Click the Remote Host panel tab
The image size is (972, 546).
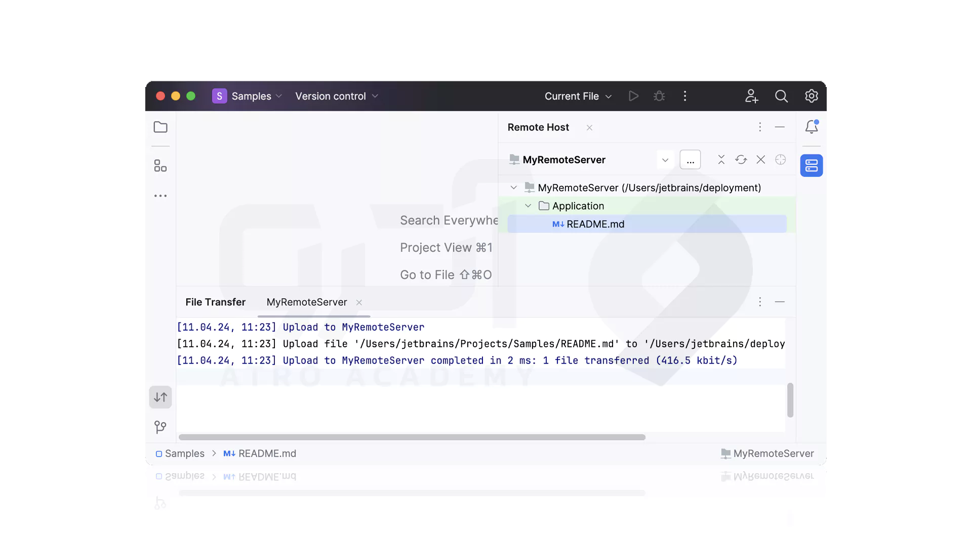(538, 127)
